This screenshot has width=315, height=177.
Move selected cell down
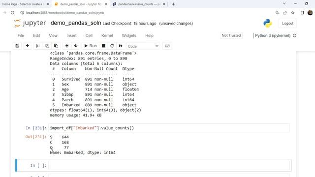pos(76,46)
